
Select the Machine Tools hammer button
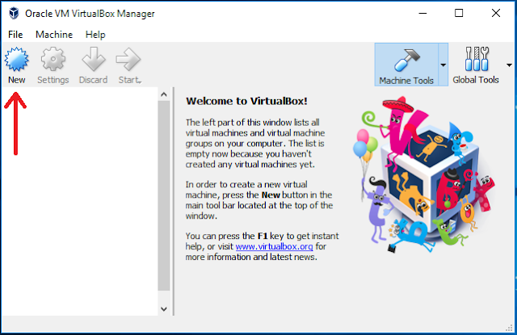click(406, 65)
